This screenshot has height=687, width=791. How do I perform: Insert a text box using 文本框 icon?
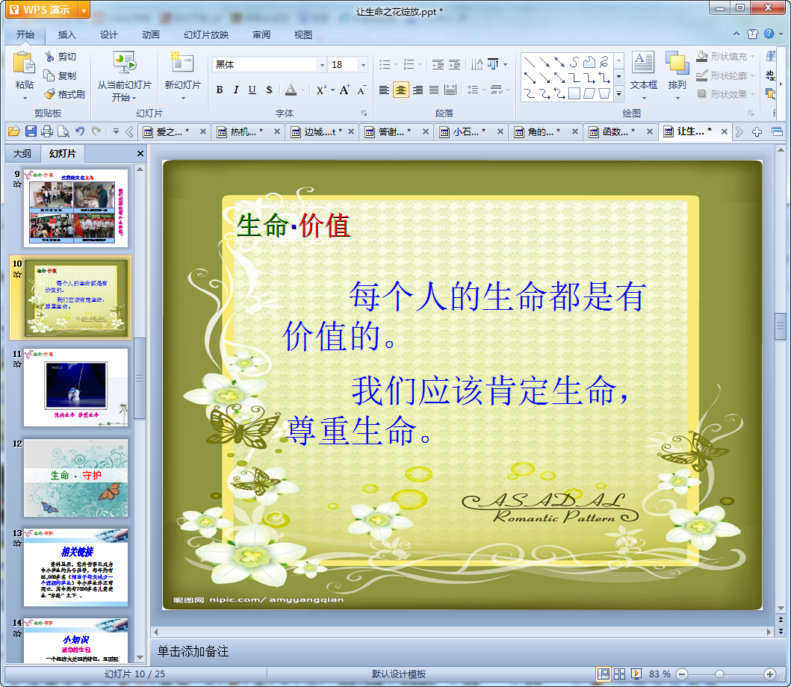click(x=643, y=71)
